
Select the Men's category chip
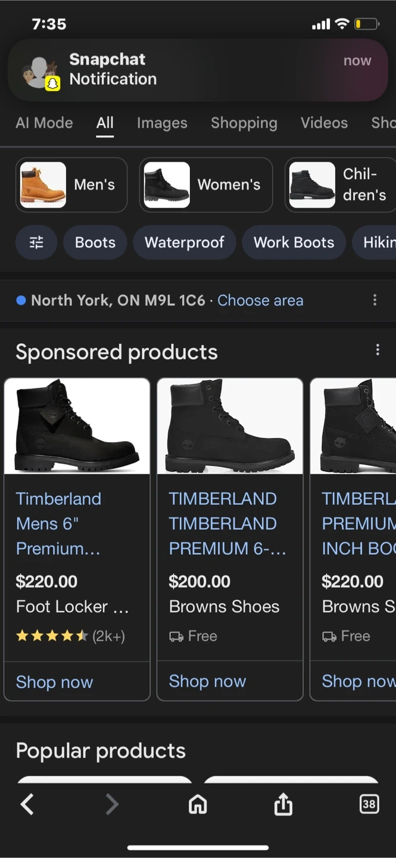coord(71,185)
